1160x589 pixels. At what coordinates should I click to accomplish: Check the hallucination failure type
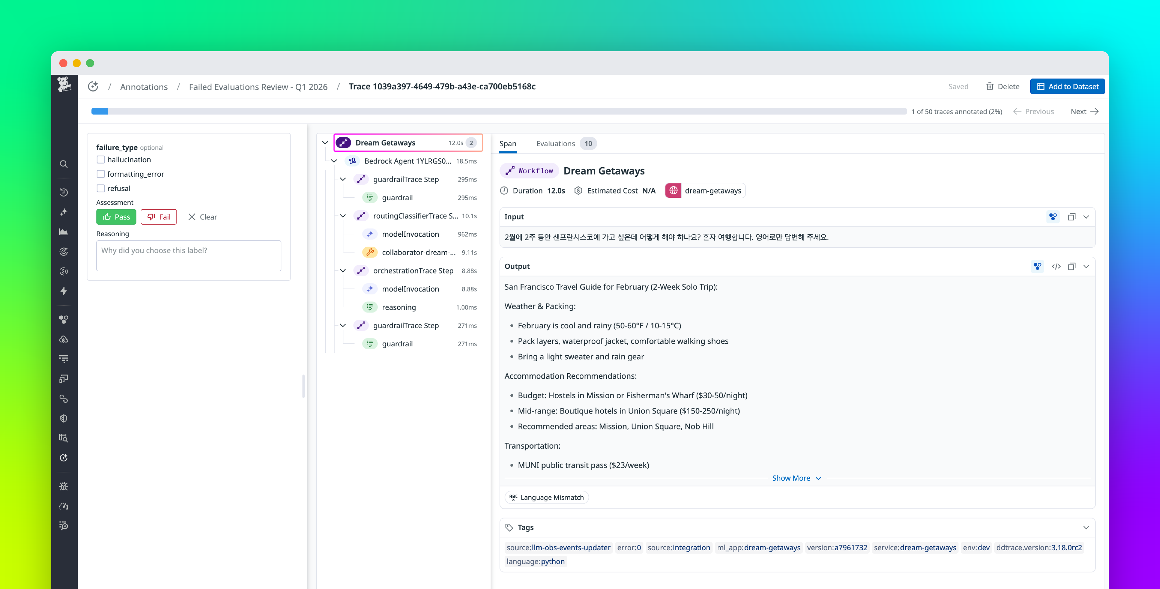tap(100, 159)
